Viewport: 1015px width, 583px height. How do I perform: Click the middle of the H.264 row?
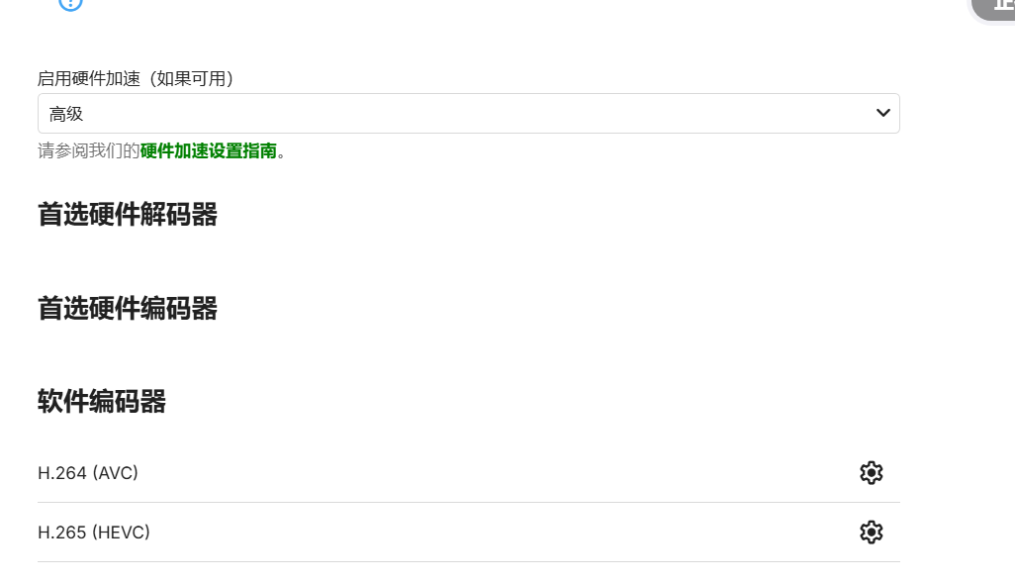click(x=468, y=473)
